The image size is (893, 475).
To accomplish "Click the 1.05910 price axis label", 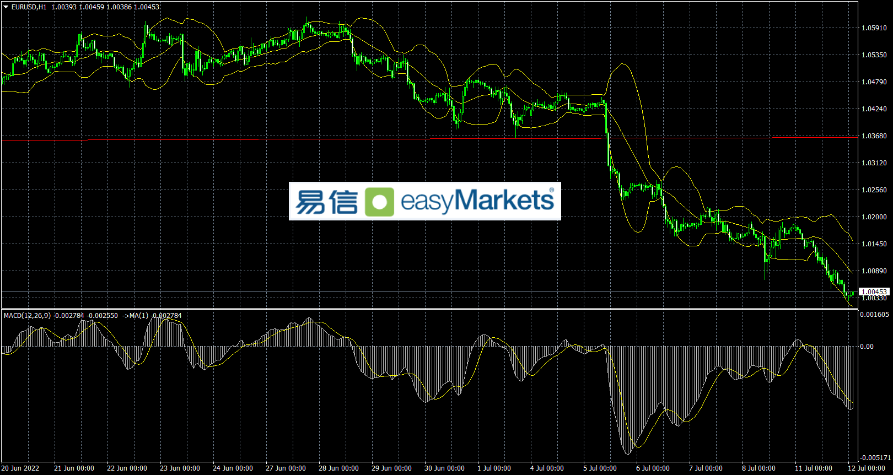I will (x=874, y=28).
